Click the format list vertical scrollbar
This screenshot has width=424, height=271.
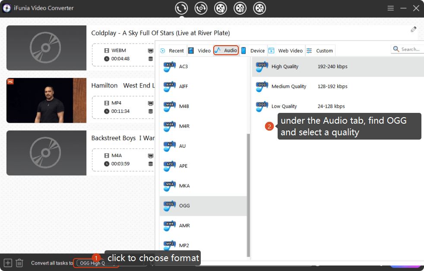click(x=248, y=194)
